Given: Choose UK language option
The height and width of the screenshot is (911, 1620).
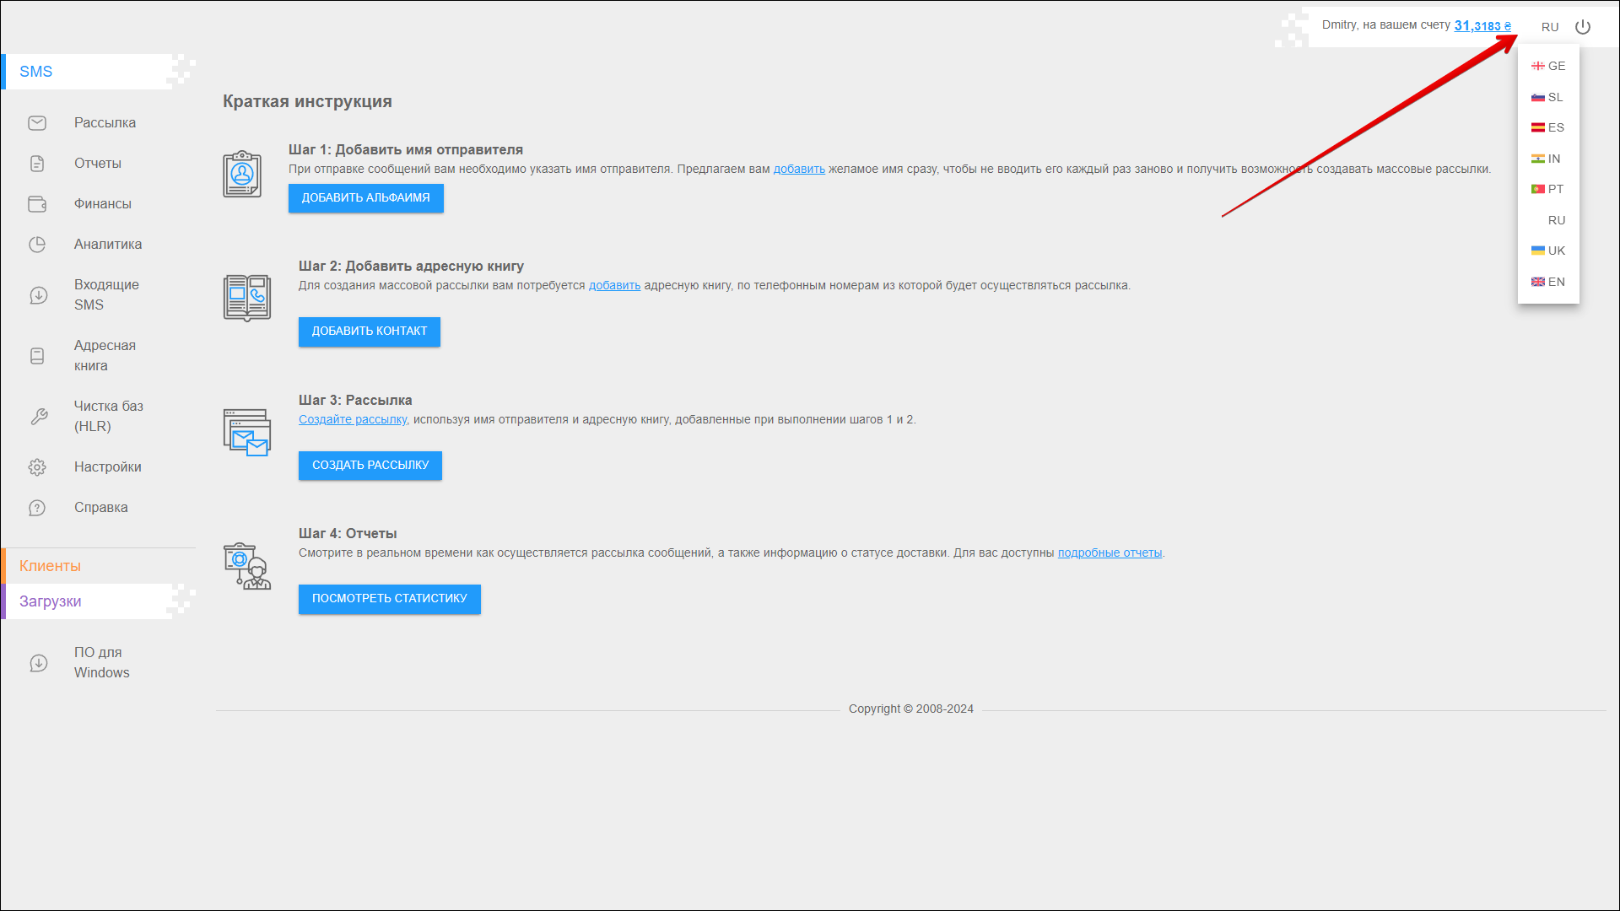Looking at the screenshot, I should pos(1549,251).
